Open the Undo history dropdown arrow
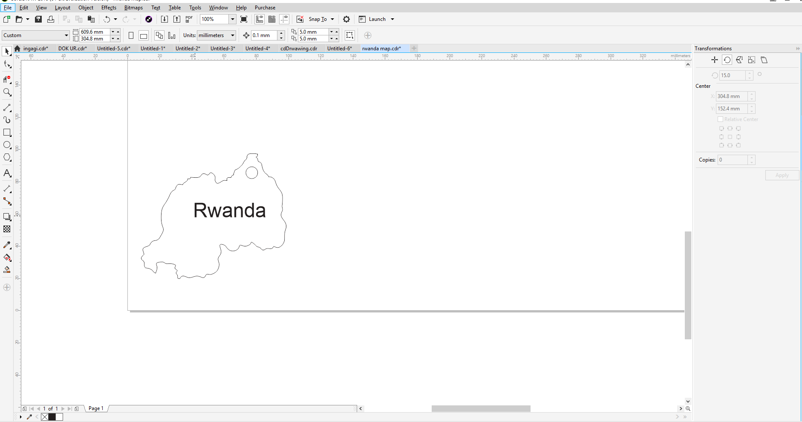Viewport: 802px width, 422px height. [115, 19]
